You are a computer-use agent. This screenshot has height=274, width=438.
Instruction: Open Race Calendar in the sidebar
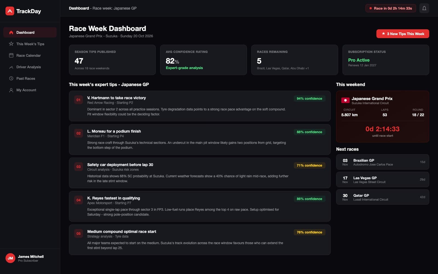click(x=30, y=55)
